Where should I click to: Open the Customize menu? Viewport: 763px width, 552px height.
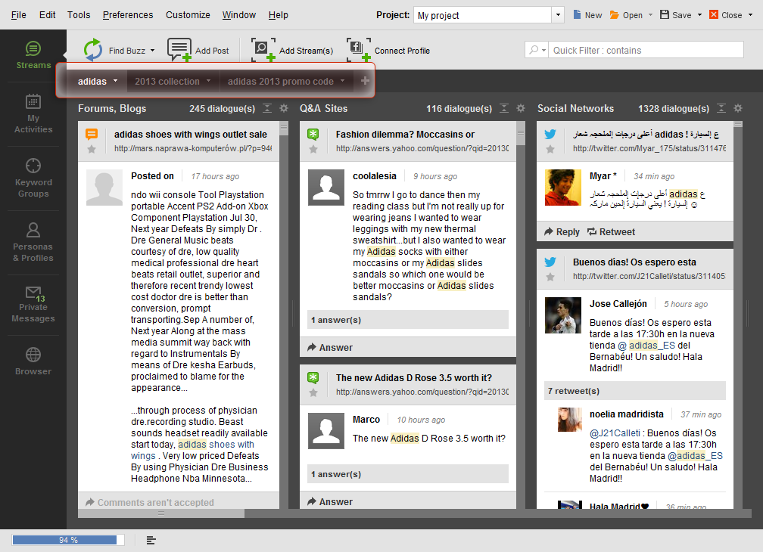tap(188, 15)
